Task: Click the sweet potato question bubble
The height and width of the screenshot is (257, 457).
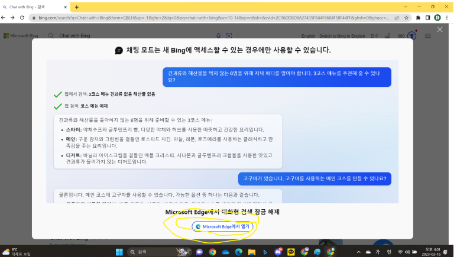Action: click(x=315, y=178)
